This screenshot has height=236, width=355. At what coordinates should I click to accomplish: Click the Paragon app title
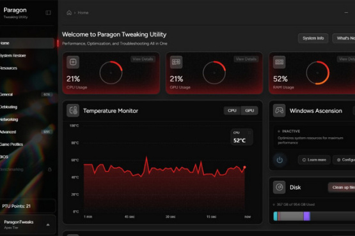[15, 10]
